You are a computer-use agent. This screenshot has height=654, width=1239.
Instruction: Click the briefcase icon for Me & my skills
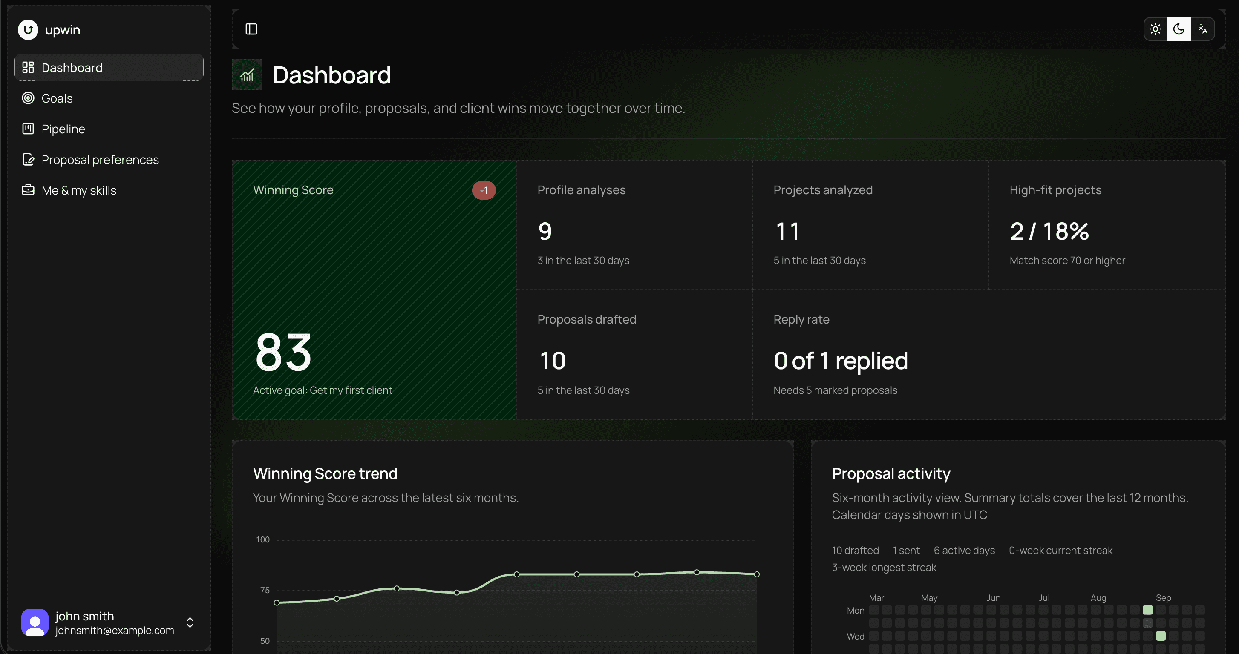coord(29,190)
